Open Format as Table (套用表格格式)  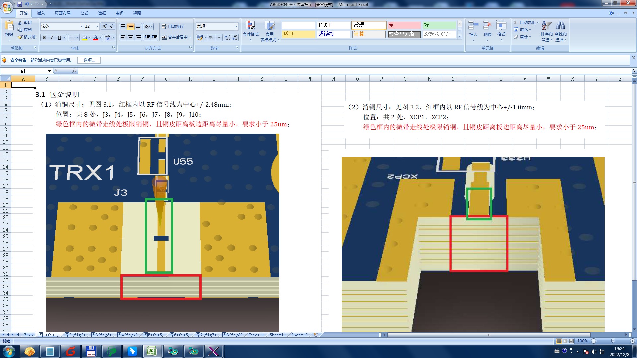tap(270, 30)
